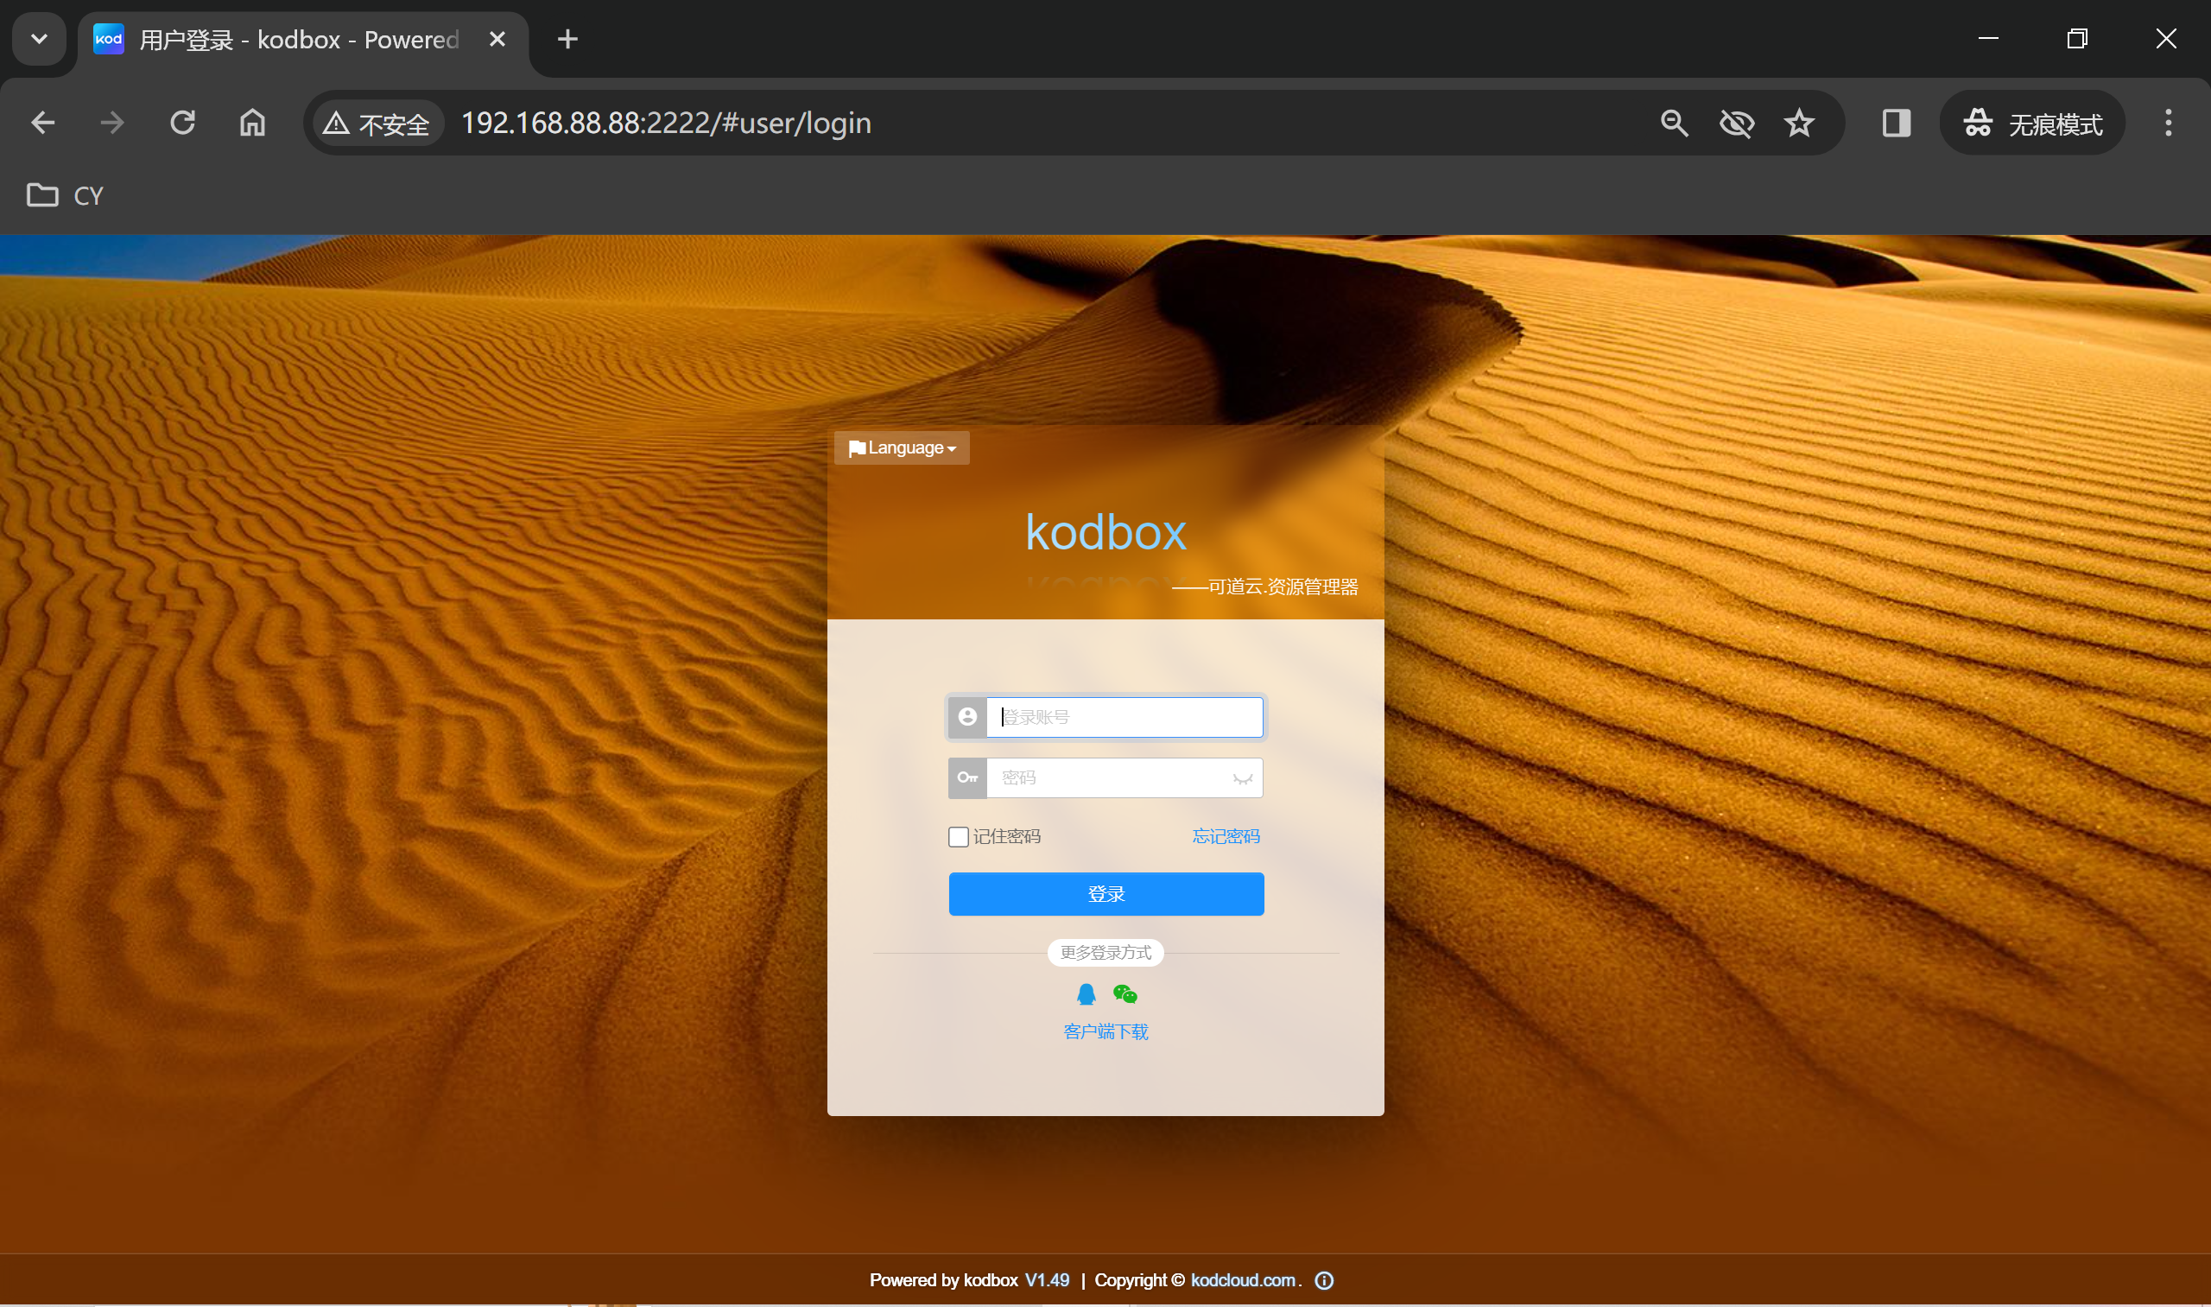This screenshot has height=1307, width=2211.
Task: Click the browser back arrow
Action: pos(43,123)
